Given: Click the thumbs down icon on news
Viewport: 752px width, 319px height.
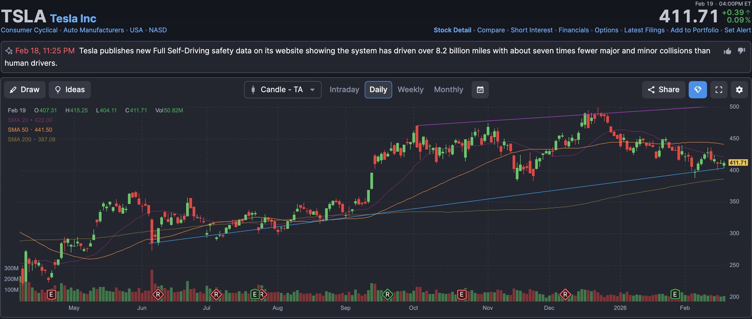Looking at the screenshot, I should [741, 51].
